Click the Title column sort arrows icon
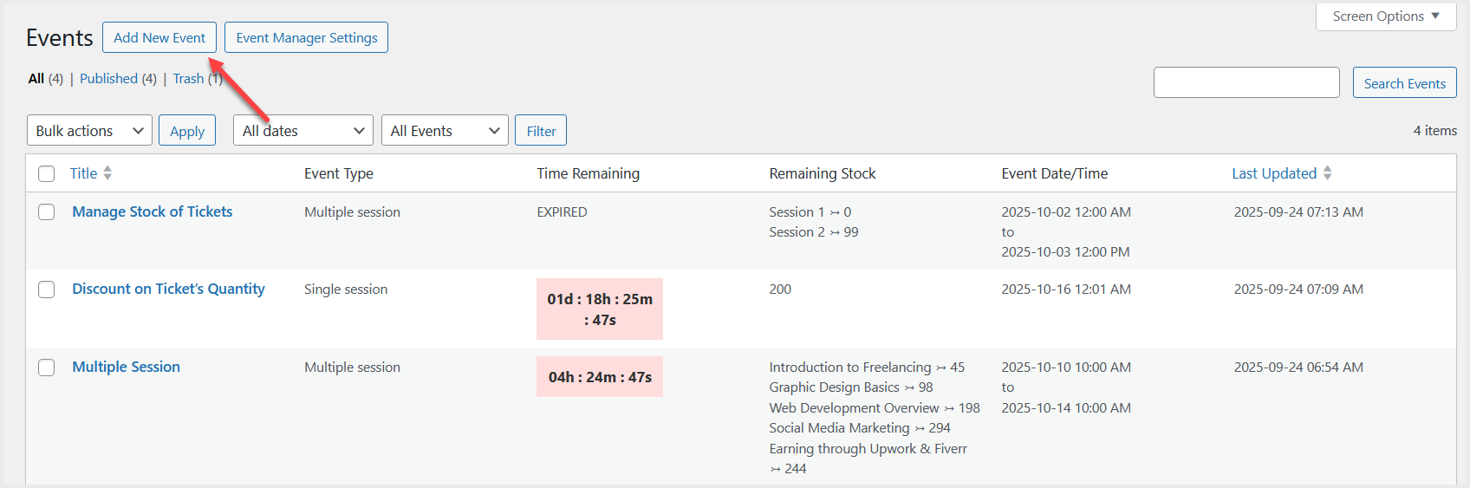 [107, 173]
